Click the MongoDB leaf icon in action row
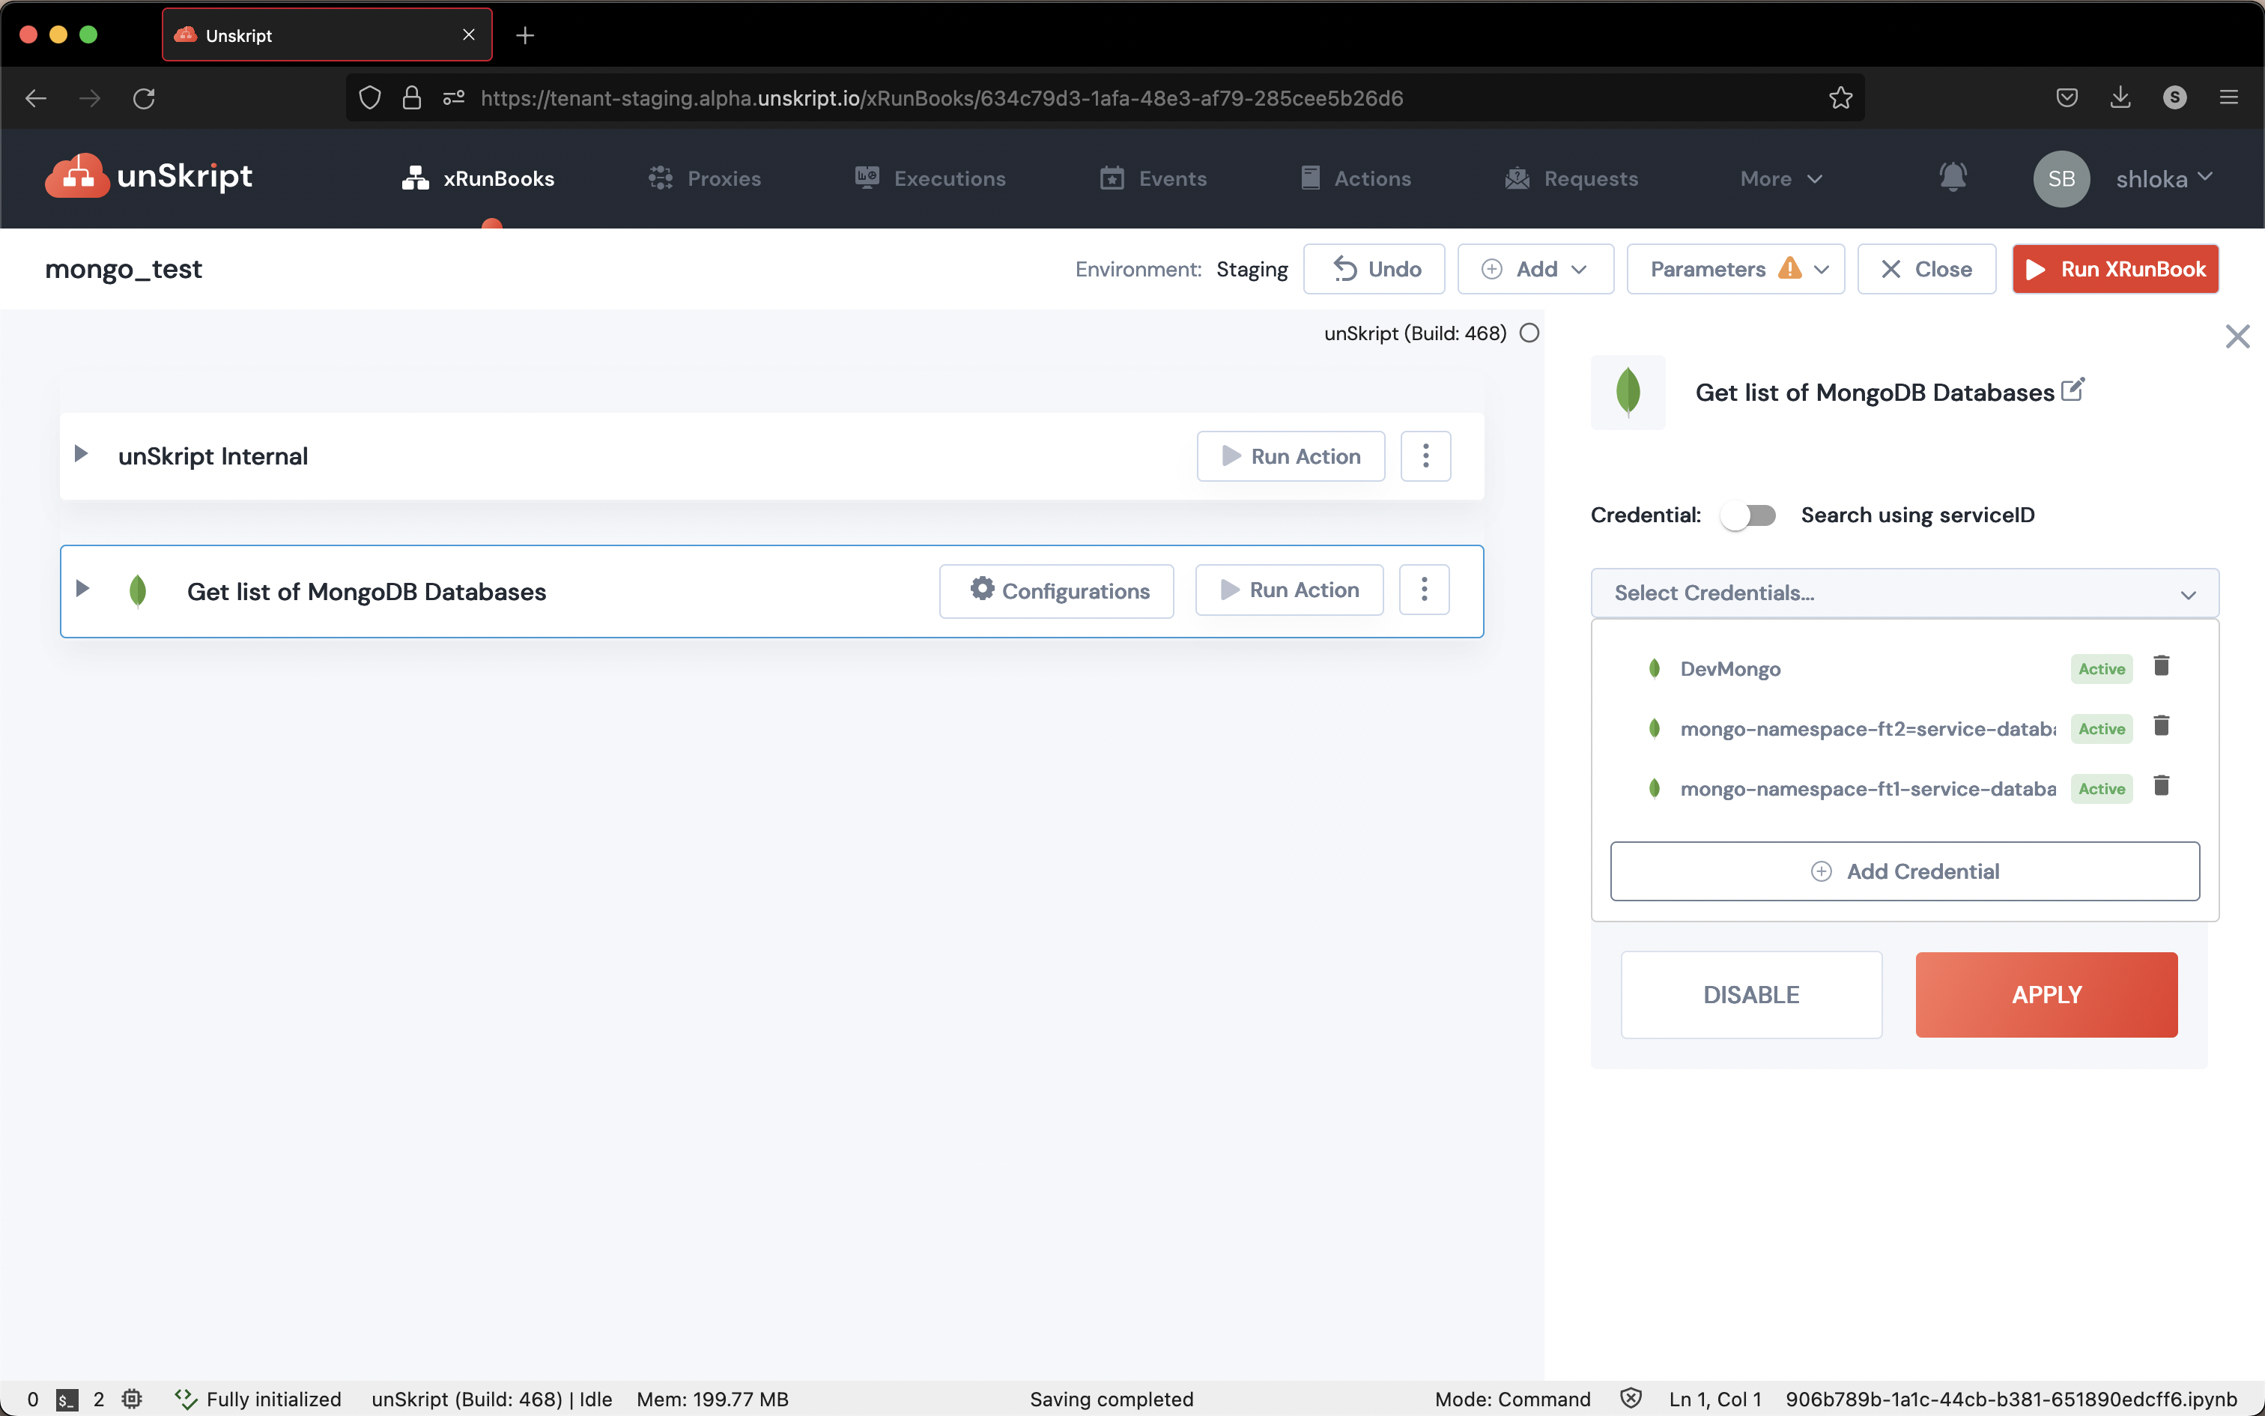Screen dimensions: 2265x1416 pyautogui.click(x=138, y=591)
